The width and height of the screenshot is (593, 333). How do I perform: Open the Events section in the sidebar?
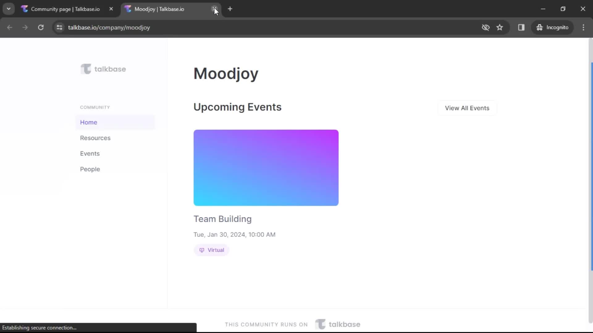(90, 153)
